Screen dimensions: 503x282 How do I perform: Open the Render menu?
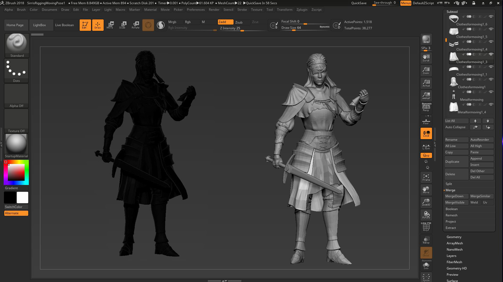(x=214, y=10)
